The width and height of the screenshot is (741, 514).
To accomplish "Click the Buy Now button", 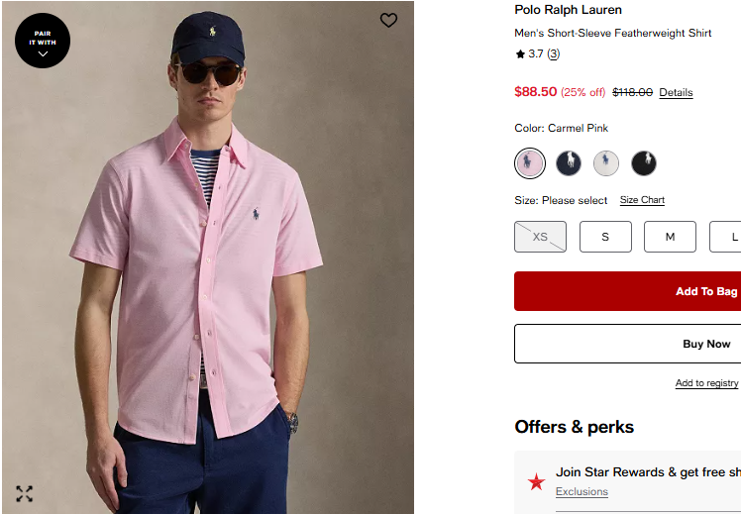I will click(628, 344).
